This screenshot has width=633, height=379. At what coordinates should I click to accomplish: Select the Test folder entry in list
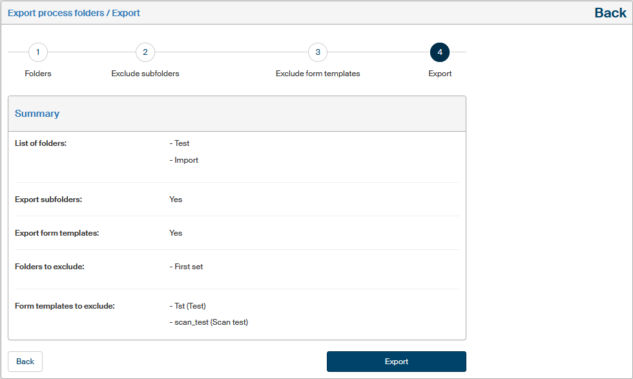point(182,143)
